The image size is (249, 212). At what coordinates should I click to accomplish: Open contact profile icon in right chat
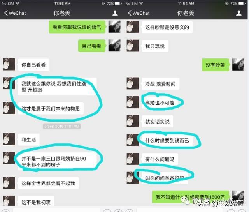point(238,13)
